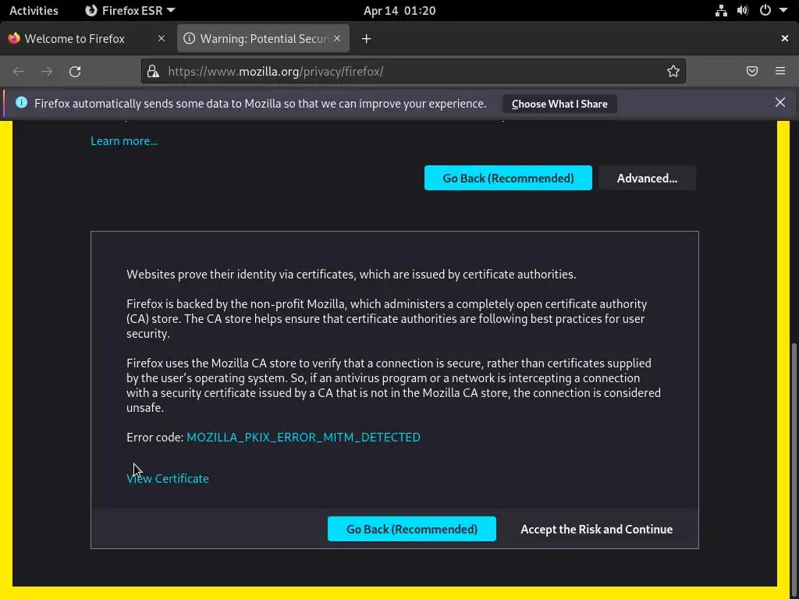Close the Welcome to Firefox tab
Screen dimensions: 799x599
pos(162,38)
